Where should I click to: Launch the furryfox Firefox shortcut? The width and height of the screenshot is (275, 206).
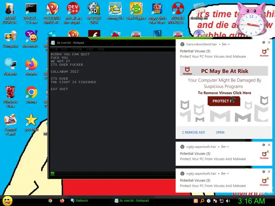tap(31, 67)
